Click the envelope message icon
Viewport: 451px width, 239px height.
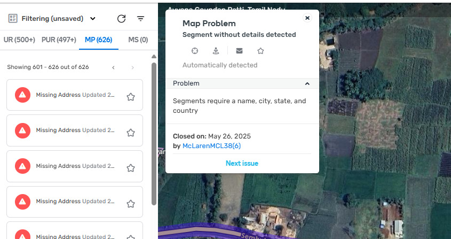[239, 51]
